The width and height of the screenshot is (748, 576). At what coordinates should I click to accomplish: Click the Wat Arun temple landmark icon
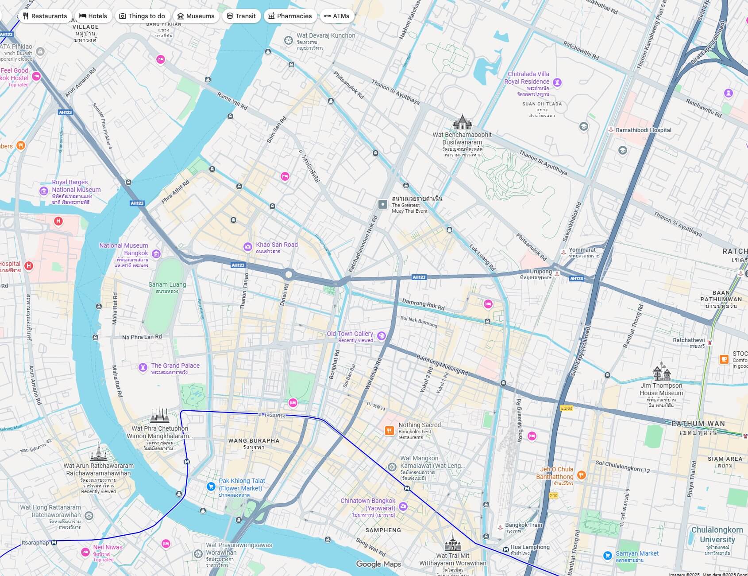coord(98,452)
